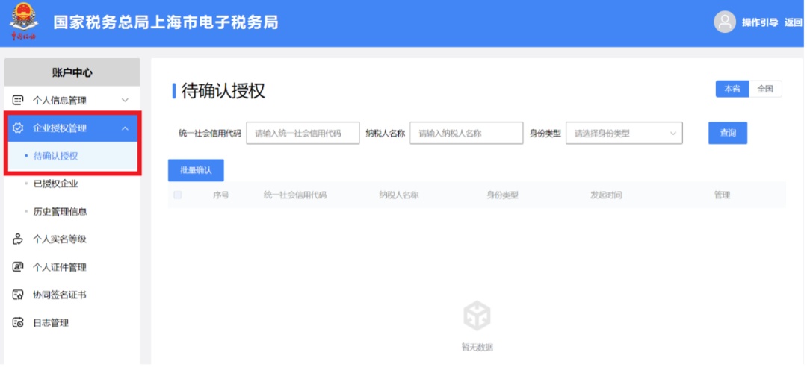Open the 身份类型 dropdown

(624, 133)
